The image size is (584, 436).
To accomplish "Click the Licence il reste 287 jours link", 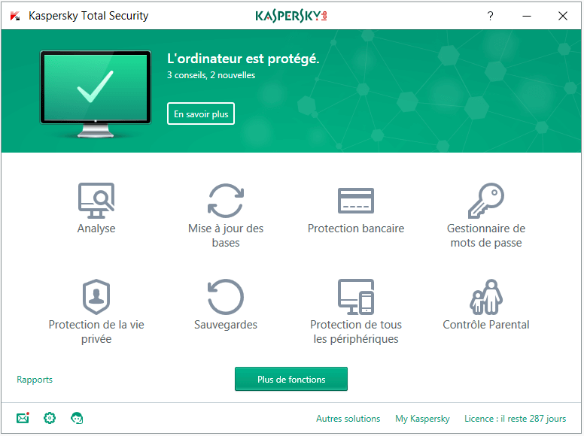I will (x=515, y=419).
